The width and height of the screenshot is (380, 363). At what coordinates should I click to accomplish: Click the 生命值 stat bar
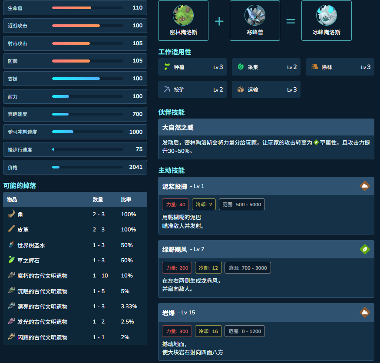[x=87, y=8]
